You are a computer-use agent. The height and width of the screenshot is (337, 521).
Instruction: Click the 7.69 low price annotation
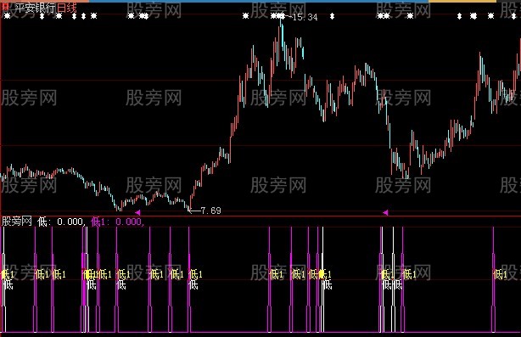tap(211, 211)
